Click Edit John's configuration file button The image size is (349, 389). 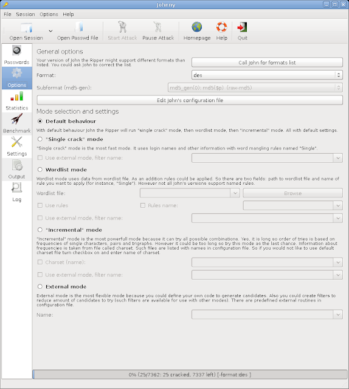tap(190, 100)
